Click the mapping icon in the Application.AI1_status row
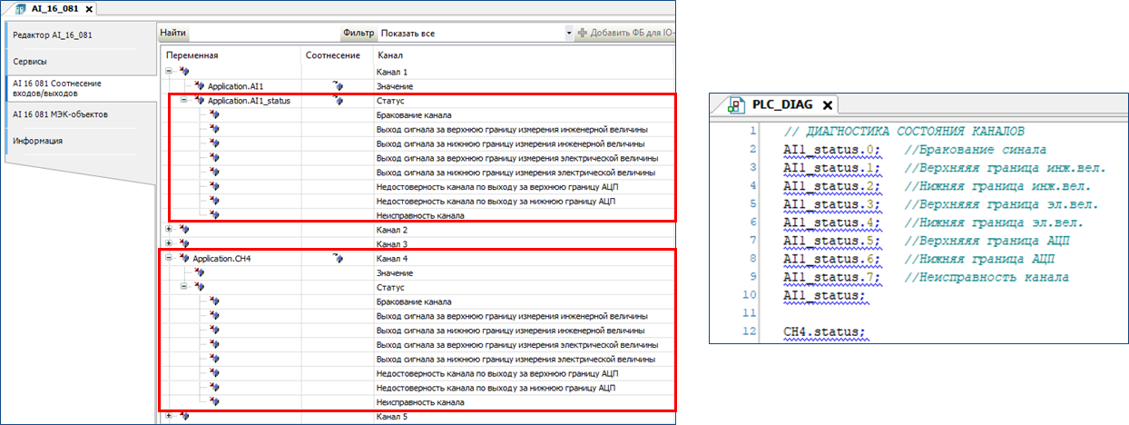1129x425 pixels. click(339, 100)
